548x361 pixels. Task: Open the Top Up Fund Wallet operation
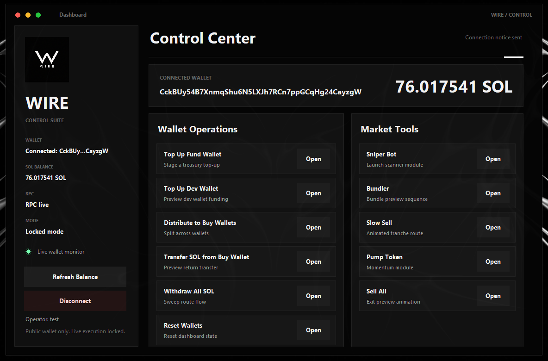(313, 159)
